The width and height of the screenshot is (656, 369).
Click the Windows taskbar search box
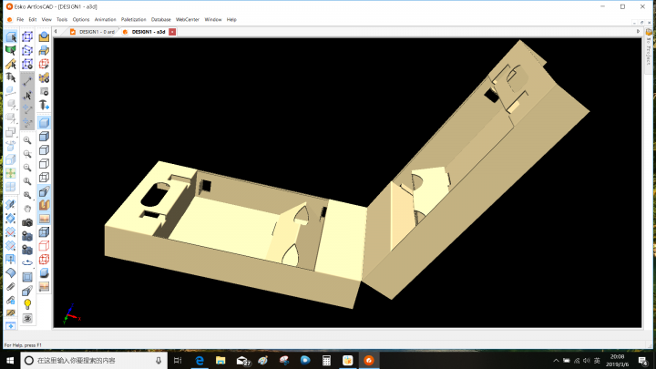91,361
